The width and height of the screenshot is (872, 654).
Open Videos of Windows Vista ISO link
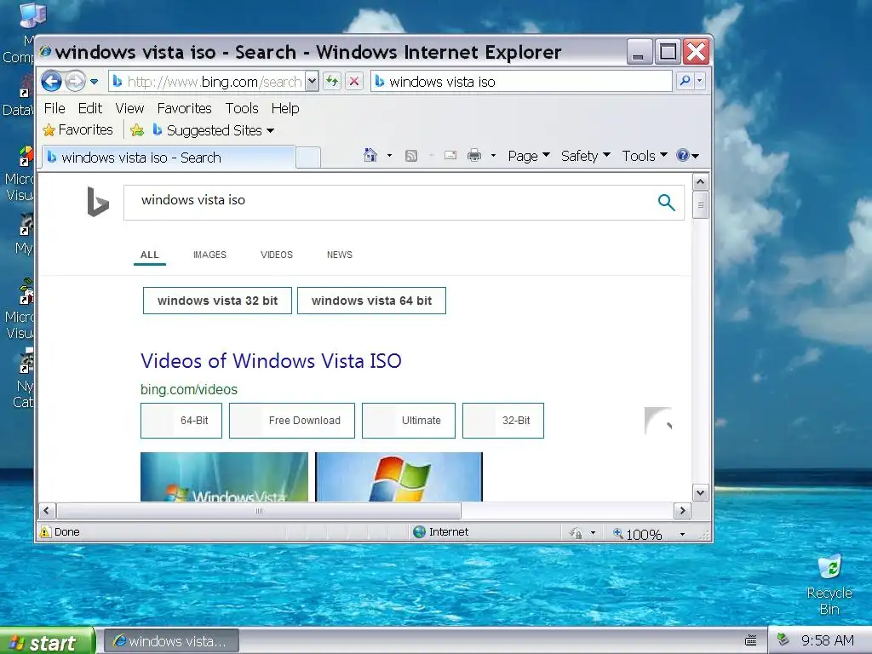tap(271, 361)
